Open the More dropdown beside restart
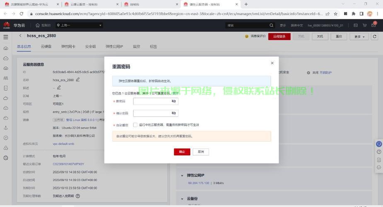This screenshot has height=207, width=383. coord(359,36)
